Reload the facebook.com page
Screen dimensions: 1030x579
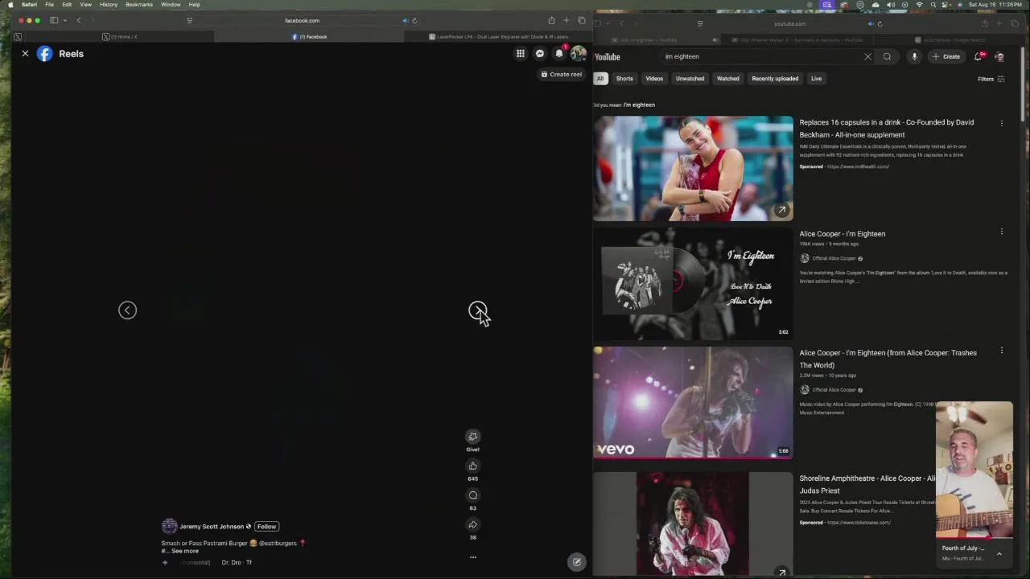click(414, 21)
